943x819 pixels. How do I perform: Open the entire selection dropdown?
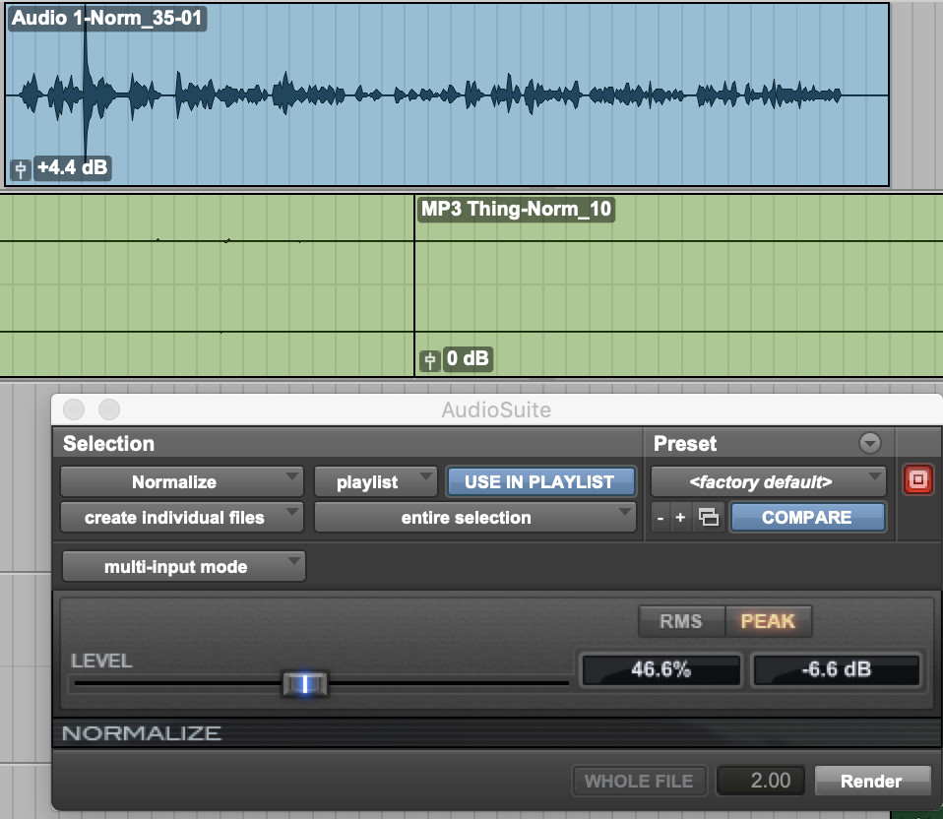(474, 518)
